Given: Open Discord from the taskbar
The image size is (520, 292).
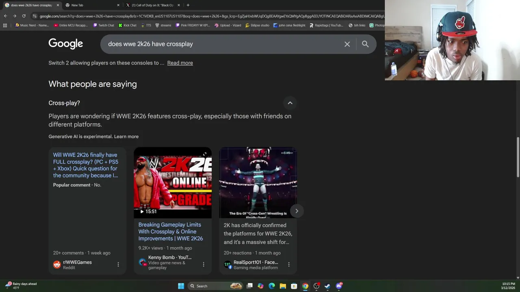Looking at the screenshot, I should pyautogui.click(x=339, y=286).
